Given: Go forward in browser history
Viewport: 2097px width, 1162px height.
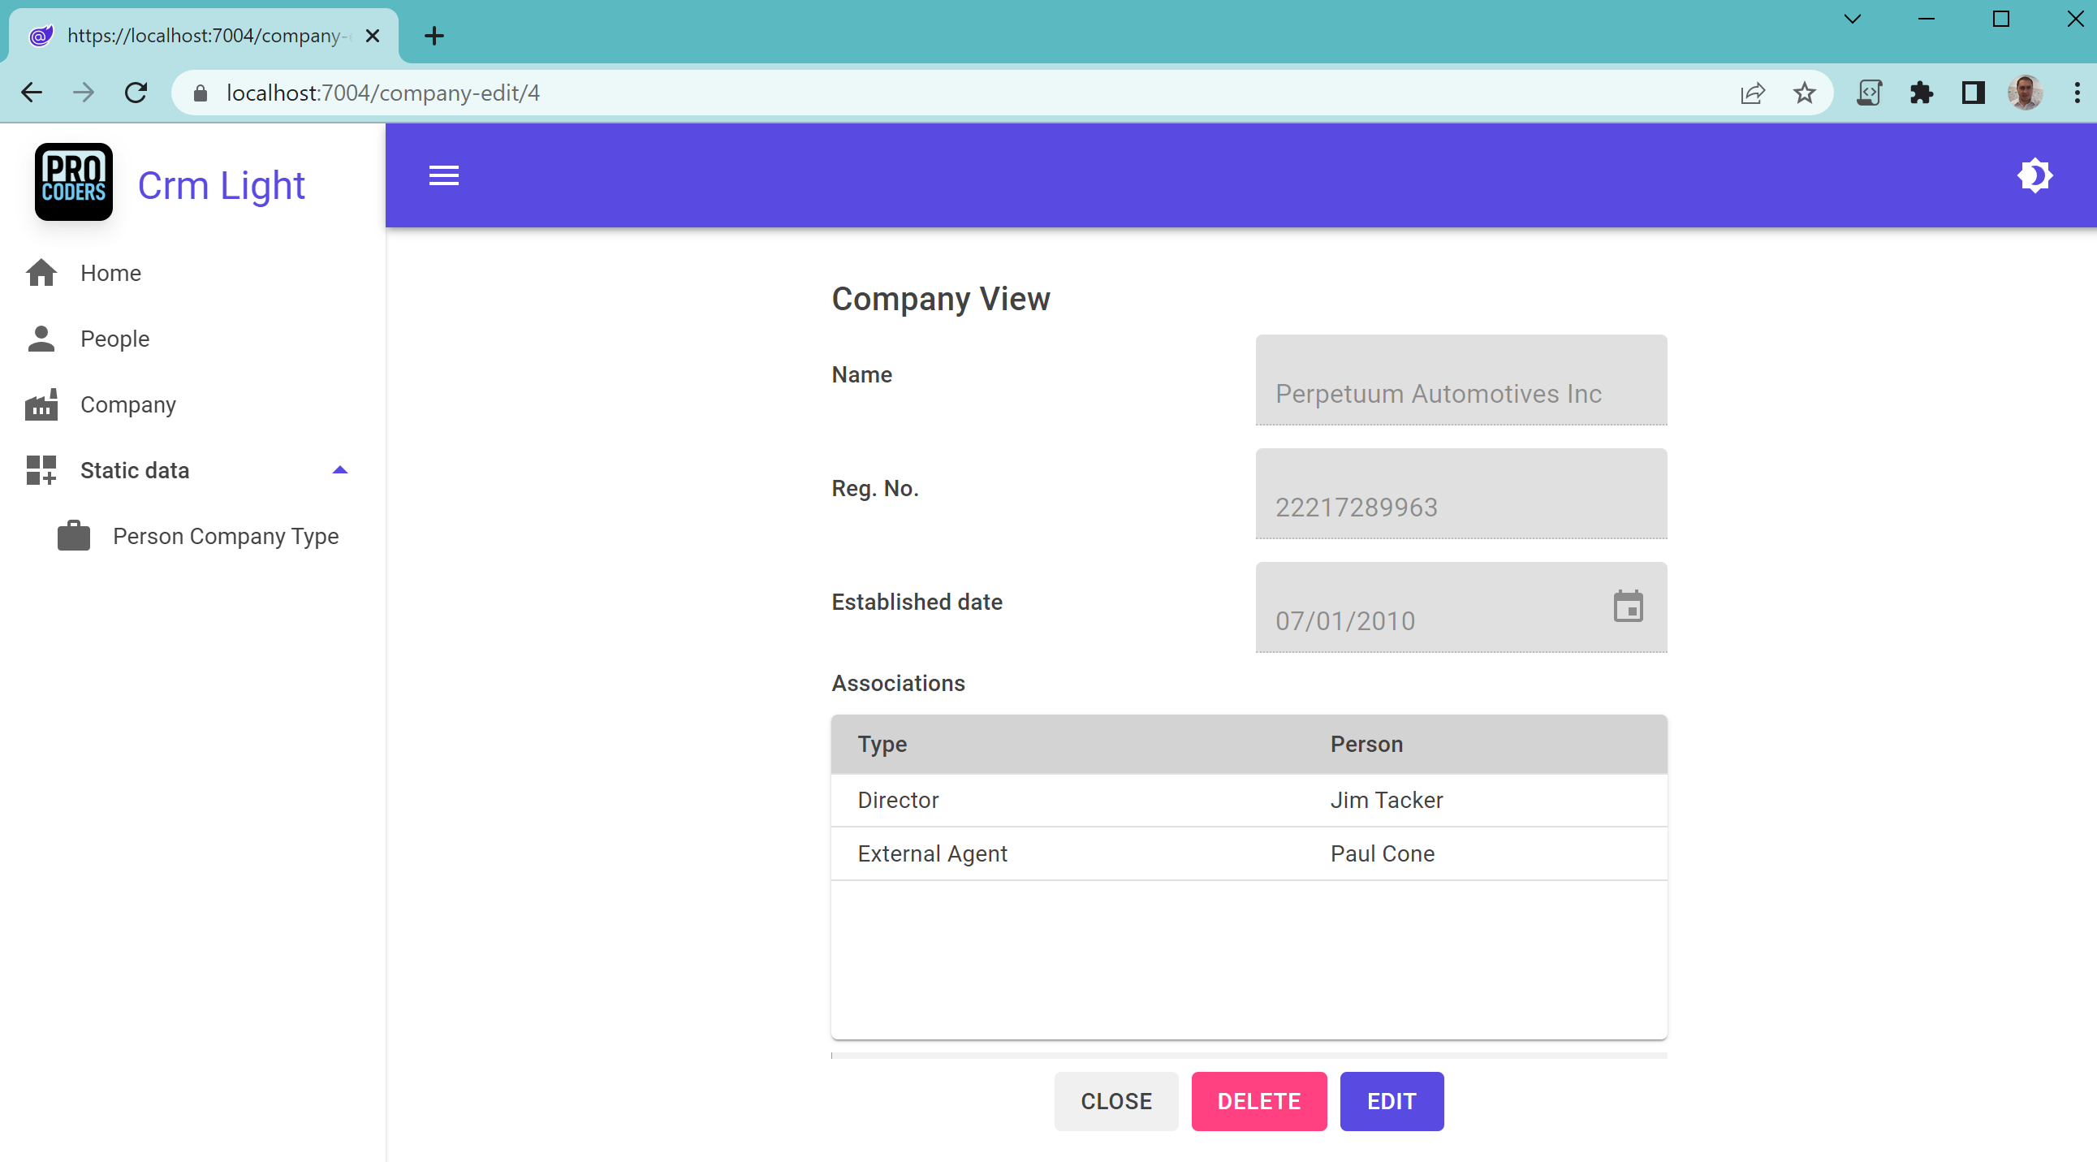Looking at the screenshot, I should 83,93.
